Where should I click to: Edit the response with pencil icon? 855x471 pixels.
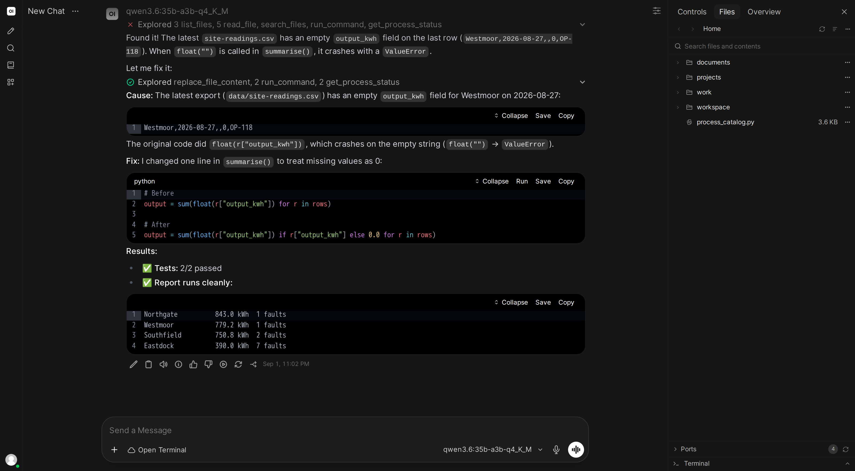(x=133, y=364)
